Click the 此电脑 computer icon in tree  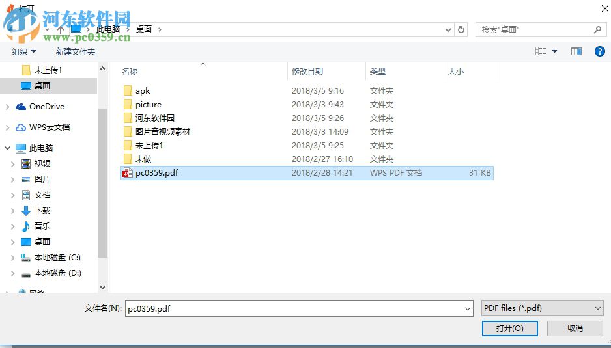point(21,148)
